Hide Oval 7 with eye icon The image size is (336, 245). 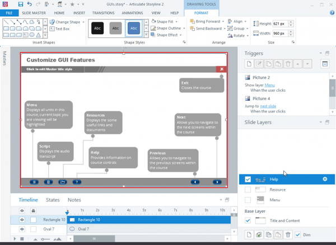22,229
